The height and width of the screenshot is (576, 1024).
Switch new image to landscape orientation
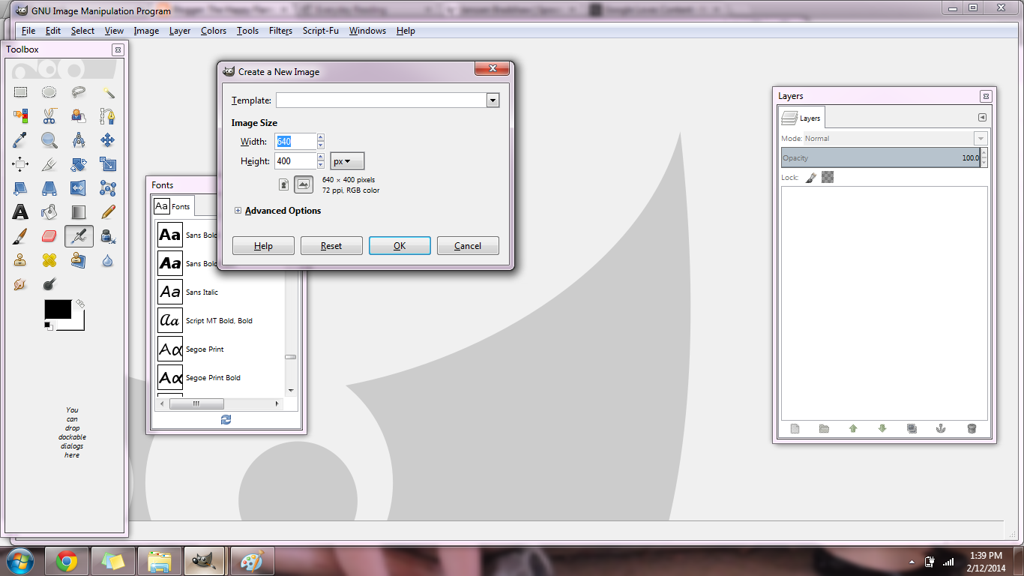pos(304,184)
